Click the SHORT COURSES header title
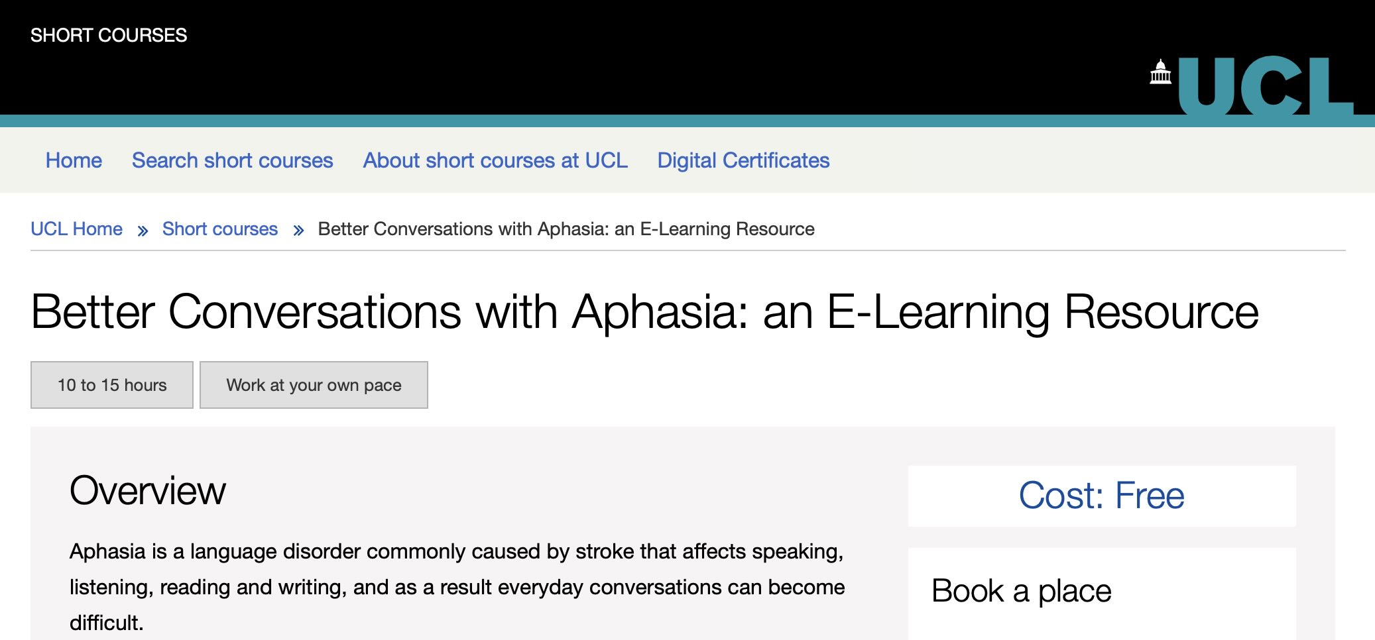 (109, 35)
